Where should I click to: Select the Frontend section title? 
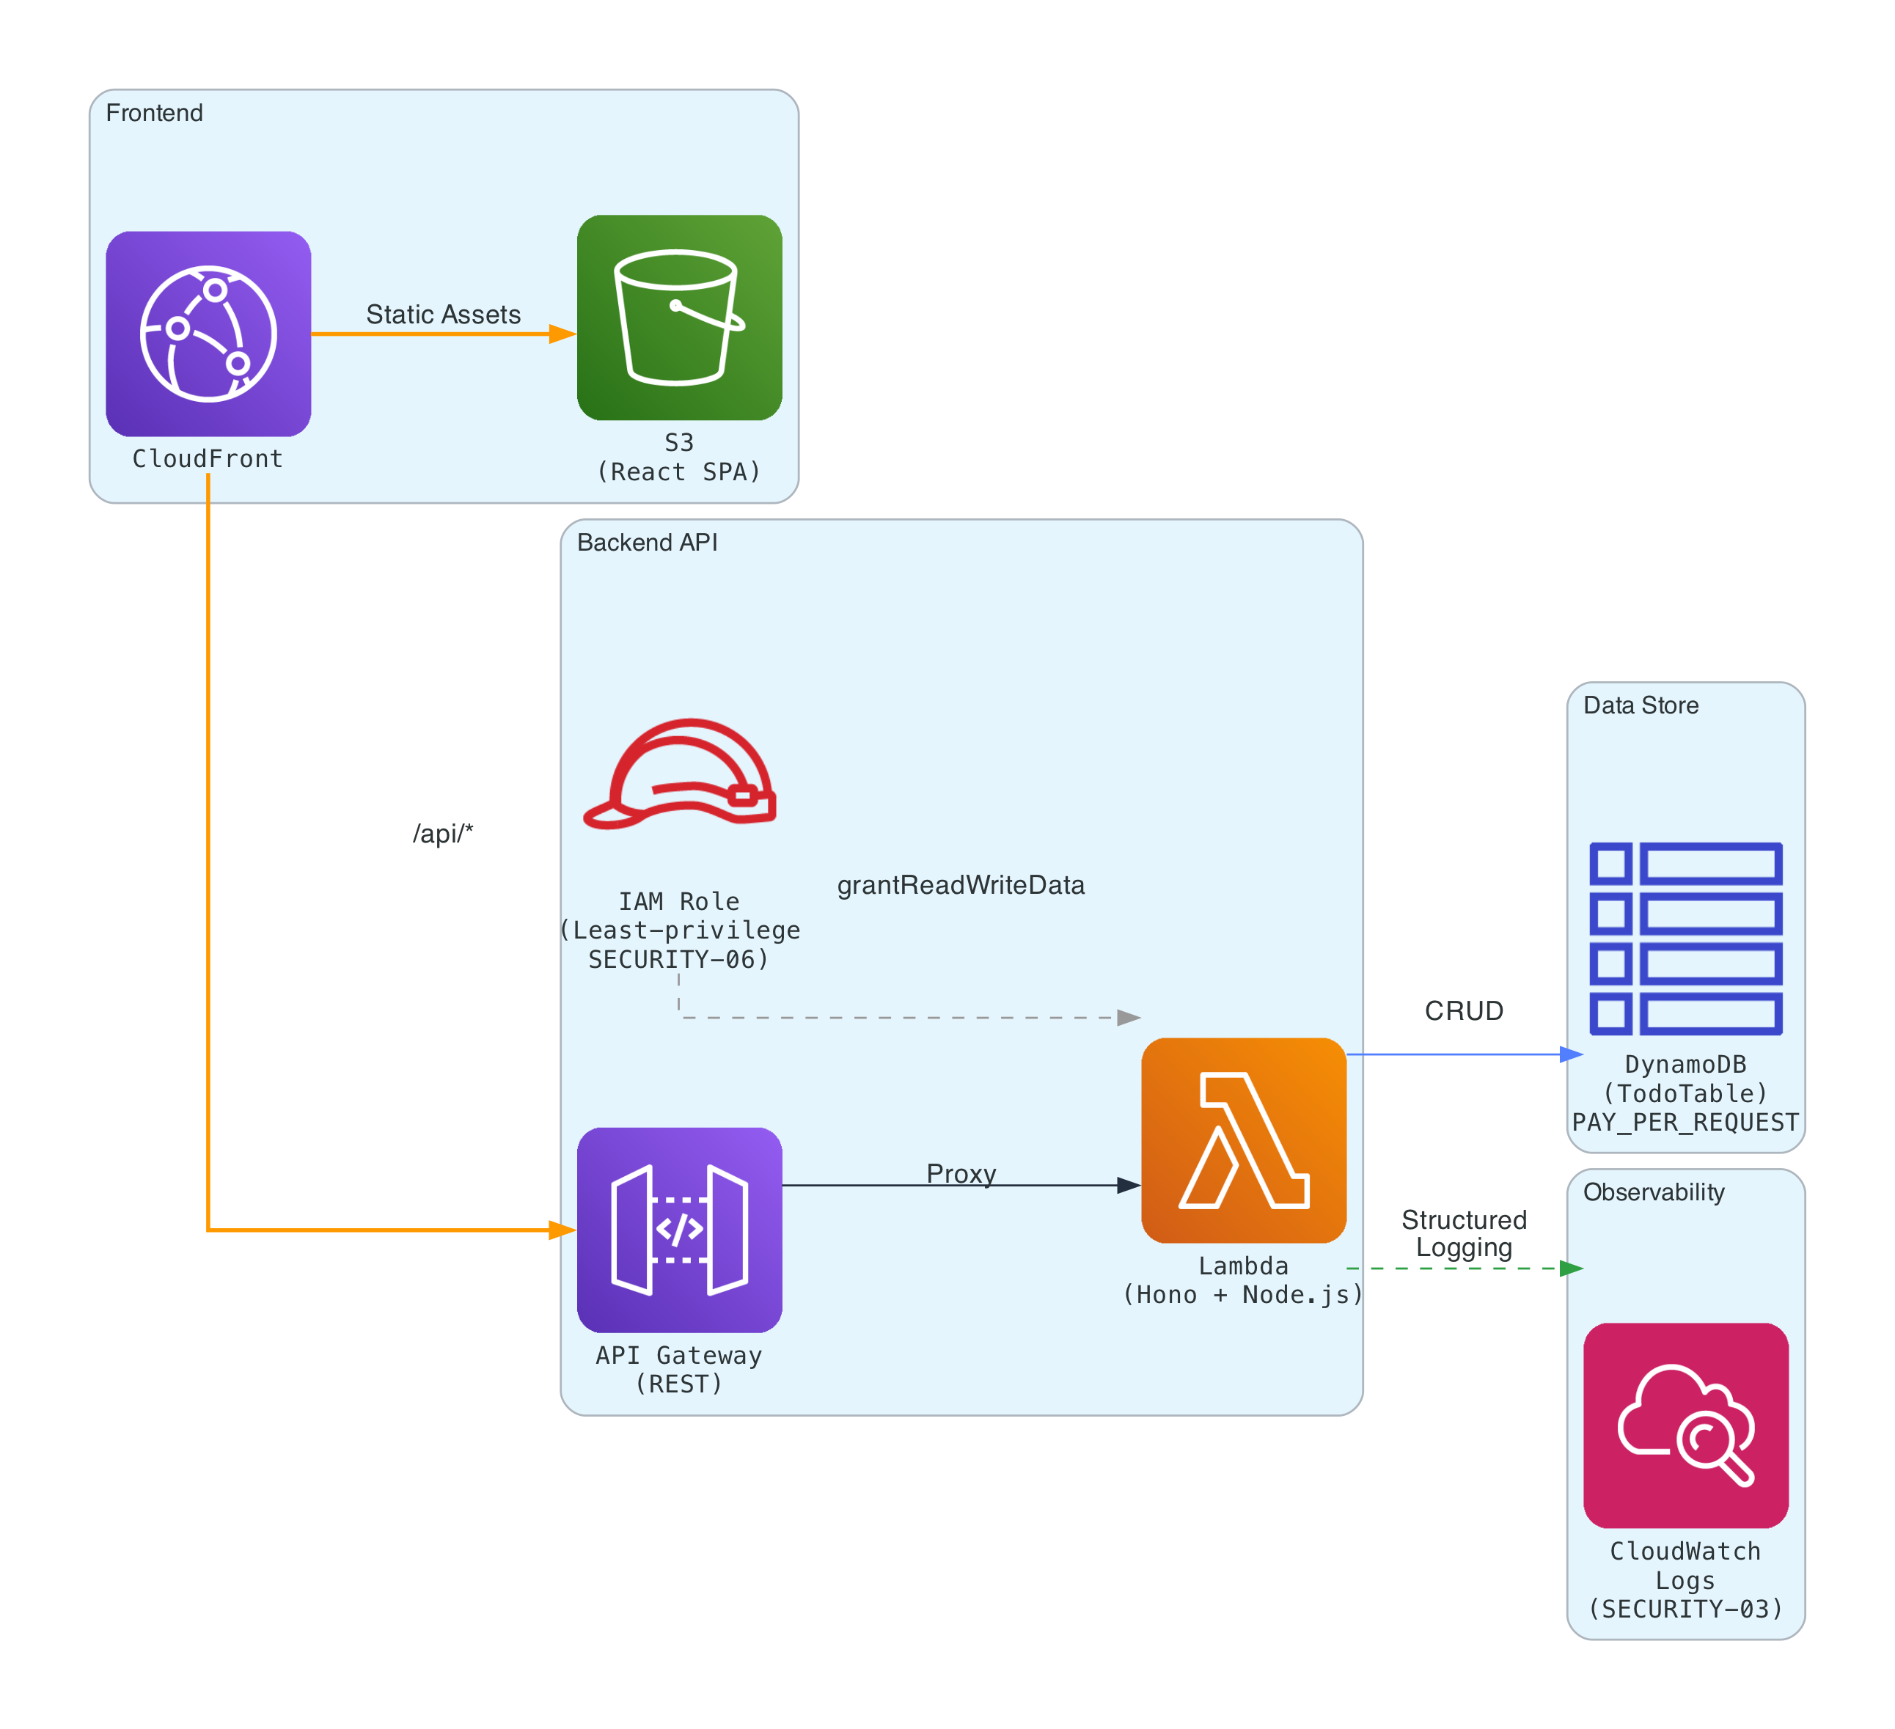(x=156, y=113)
